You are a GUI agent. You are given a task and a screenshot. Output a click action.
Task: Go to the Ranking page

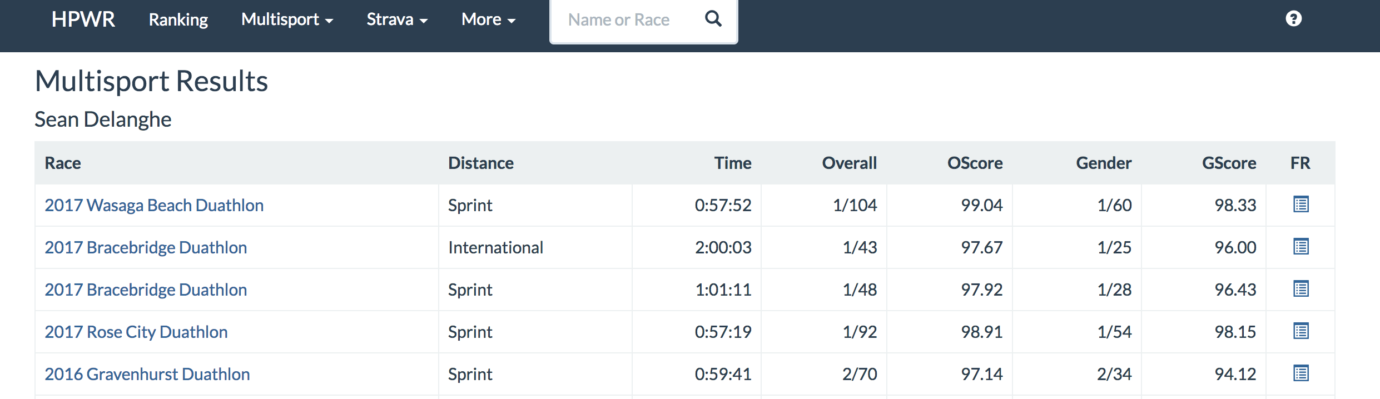tap(178, 19)
